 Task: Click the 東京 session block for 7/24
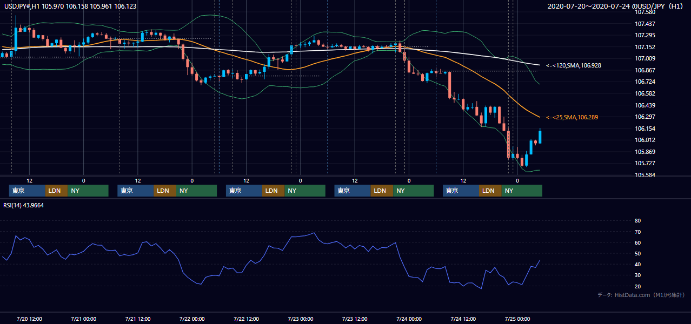tap(461, 191)
